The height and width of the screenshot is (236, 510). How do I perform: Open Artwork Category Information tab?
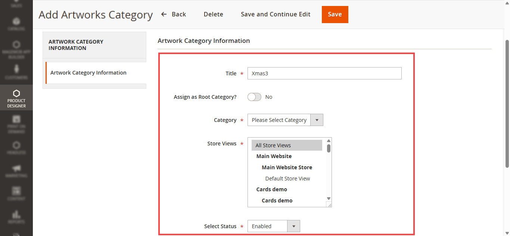pos(88,73)
